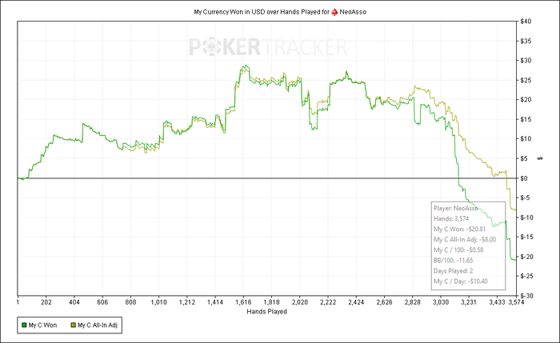Click the $-25 y-axis tick label
Image resolution: width=560 pixels, height=343 pixels.
pyautogui.click(x=527, y=276)
